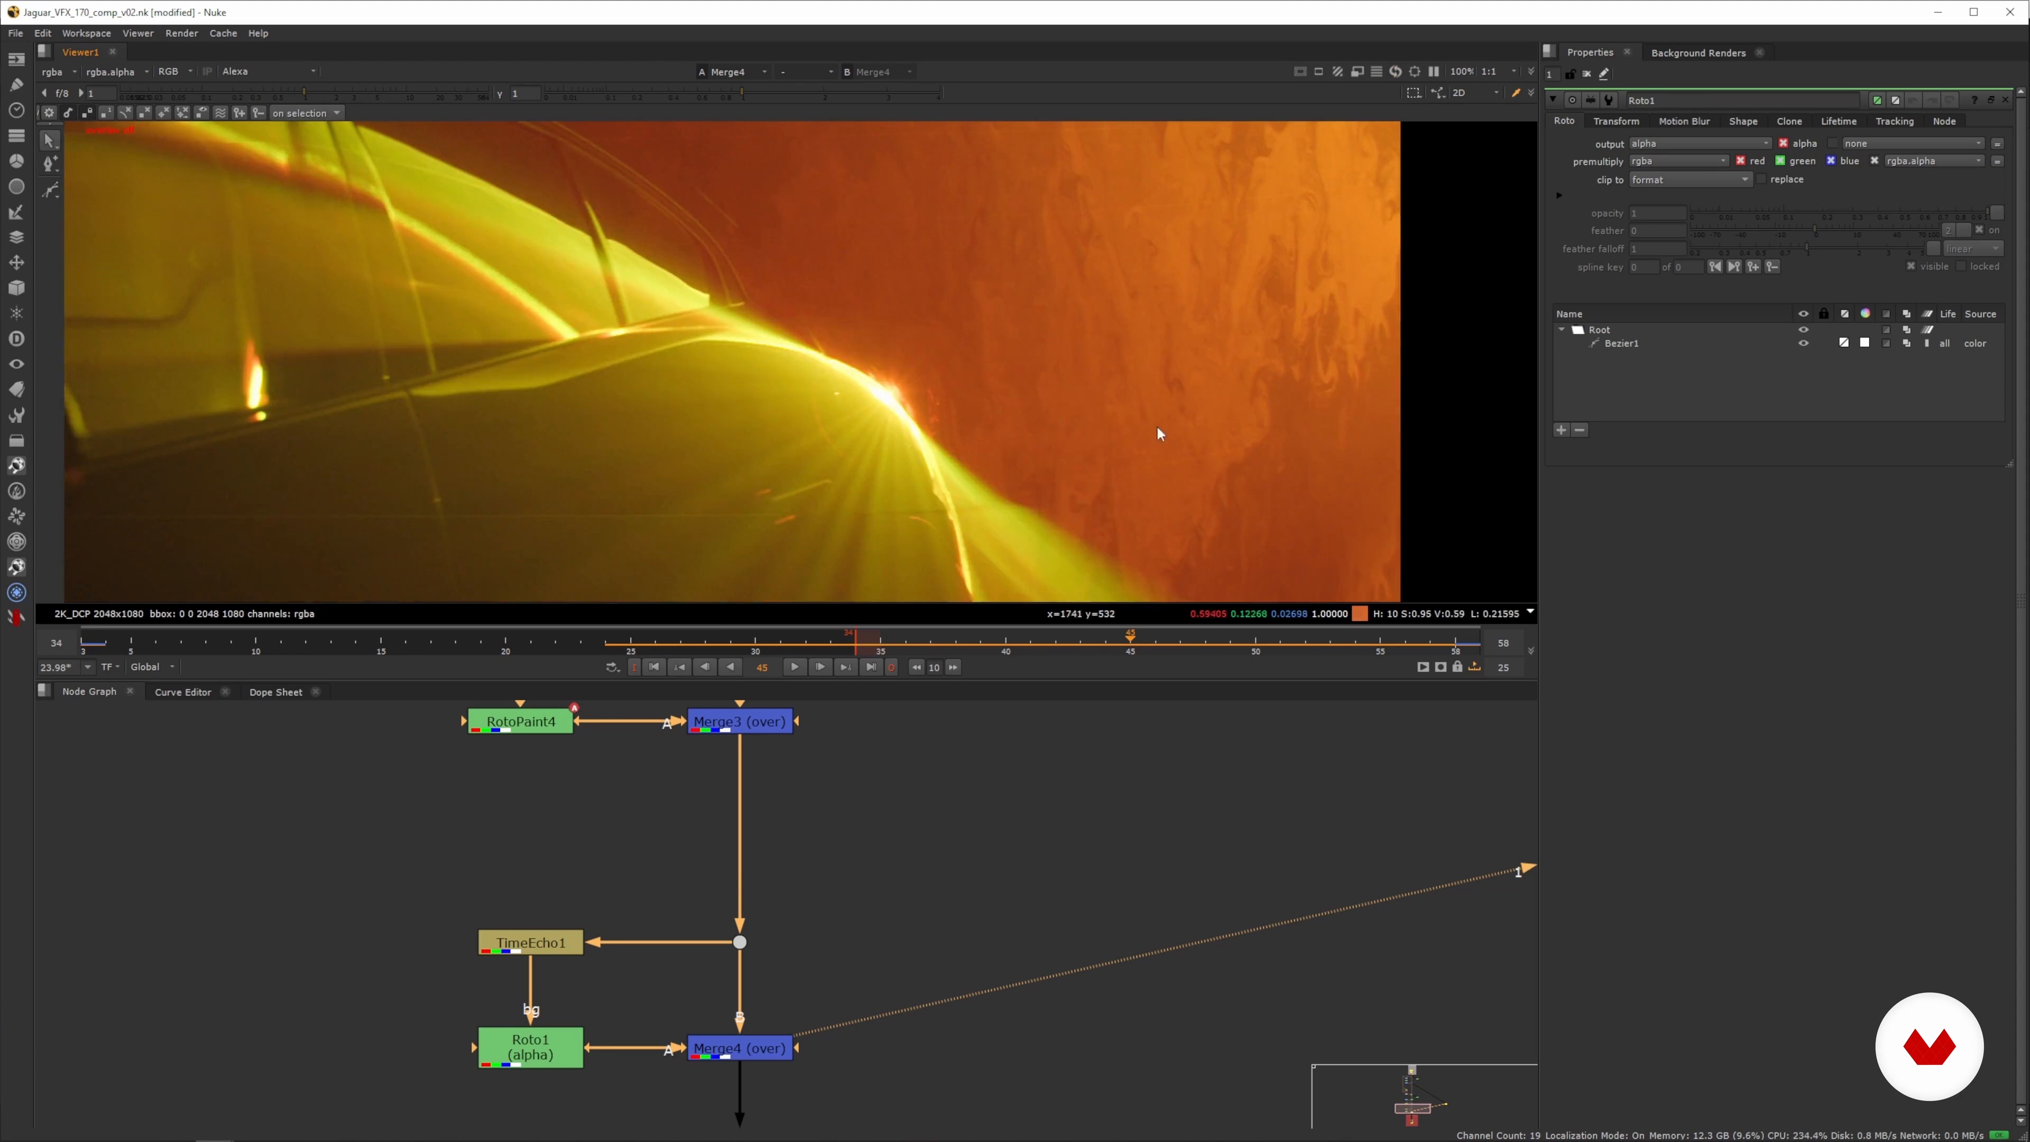The width and height of the screenshot is (2030, 1142).
Task: Click the pencil edit icon in Properties toolbar
Action: [1604, 74]
